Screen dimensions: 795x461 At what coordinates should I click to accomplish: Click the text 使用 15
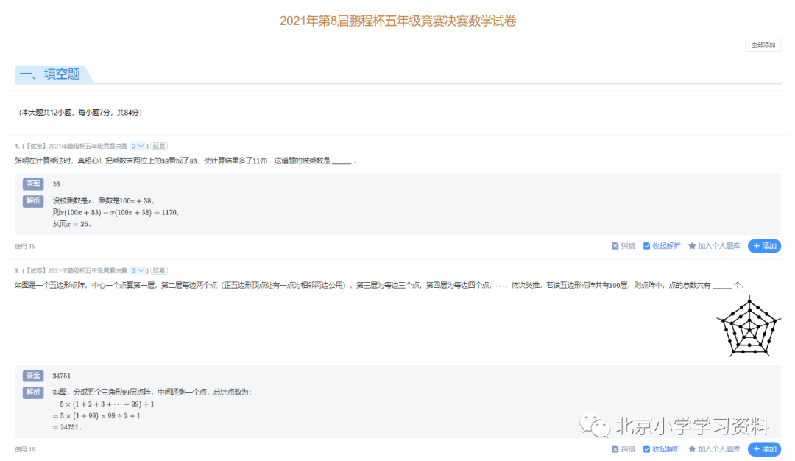point(25,247)
